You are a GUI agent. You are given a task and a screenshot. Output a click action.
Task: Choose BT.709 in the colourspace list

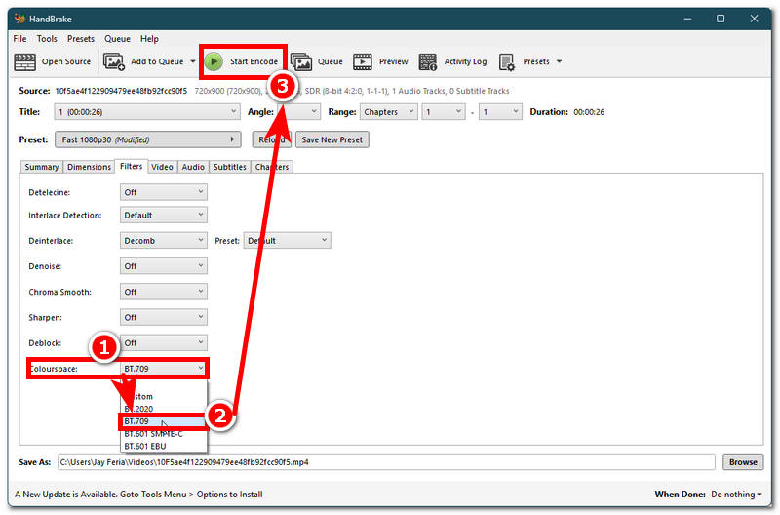tap(138, 421)
